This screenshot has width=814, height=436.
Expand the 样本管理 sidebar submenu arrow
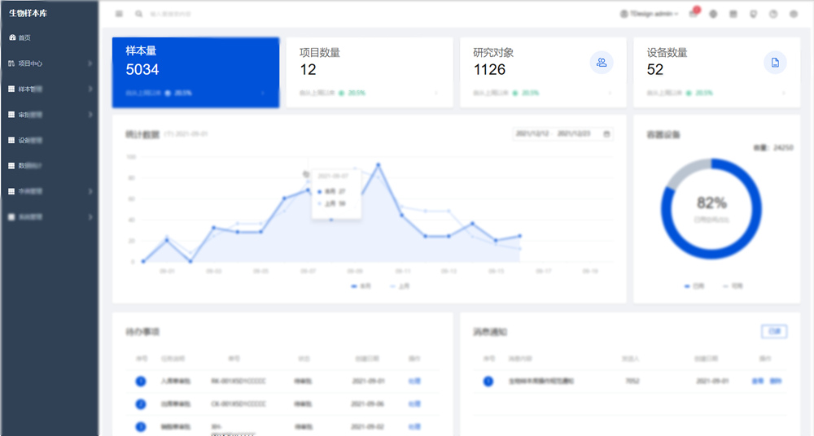[x=90, y=89]
